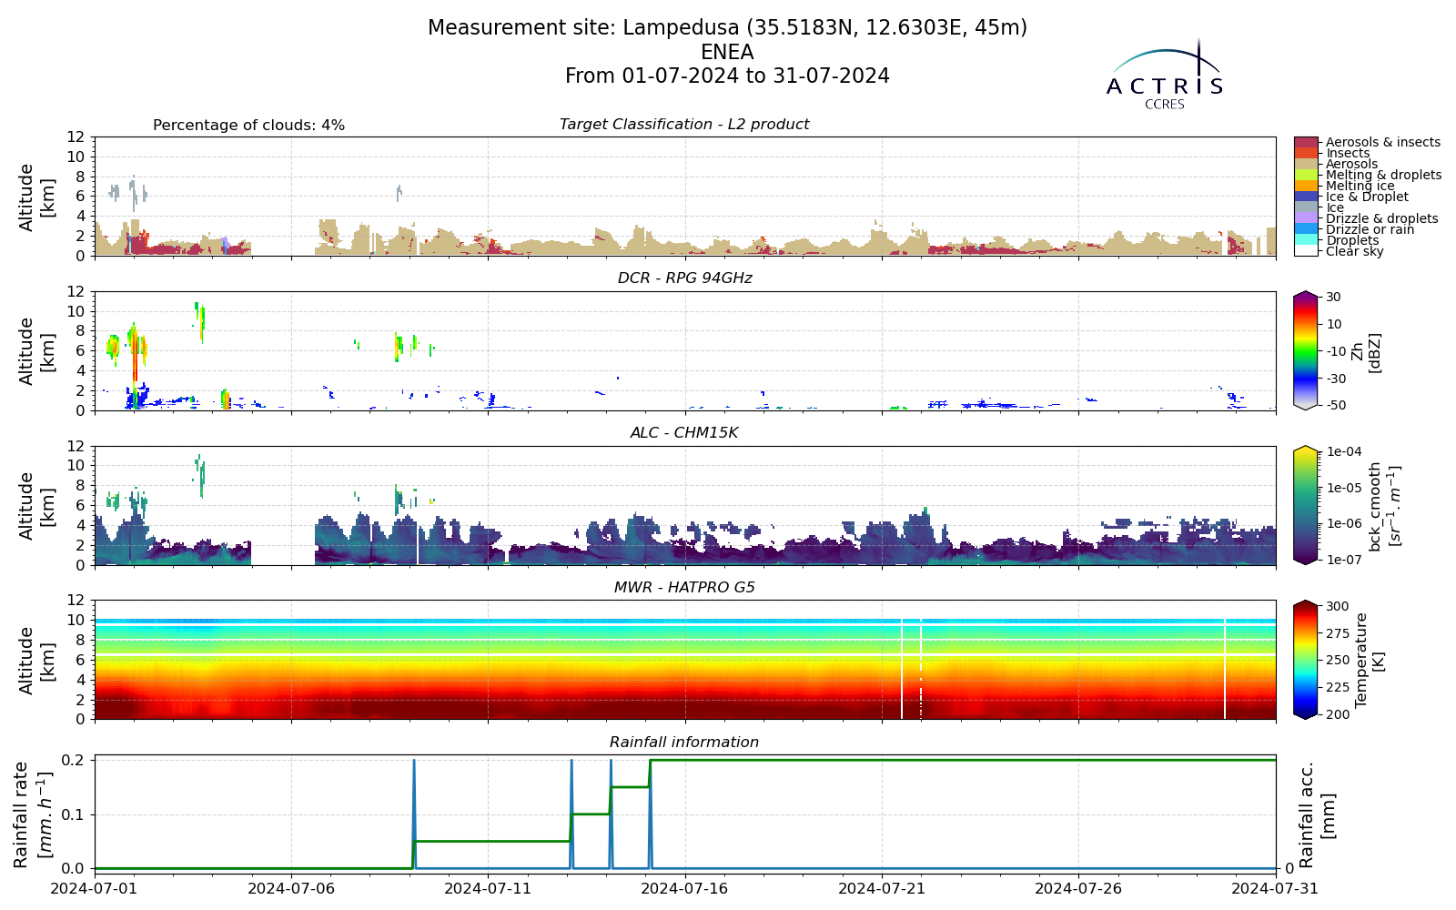Click the 'Melting ice' orange legend swatch

click(x=1306, y=186)
